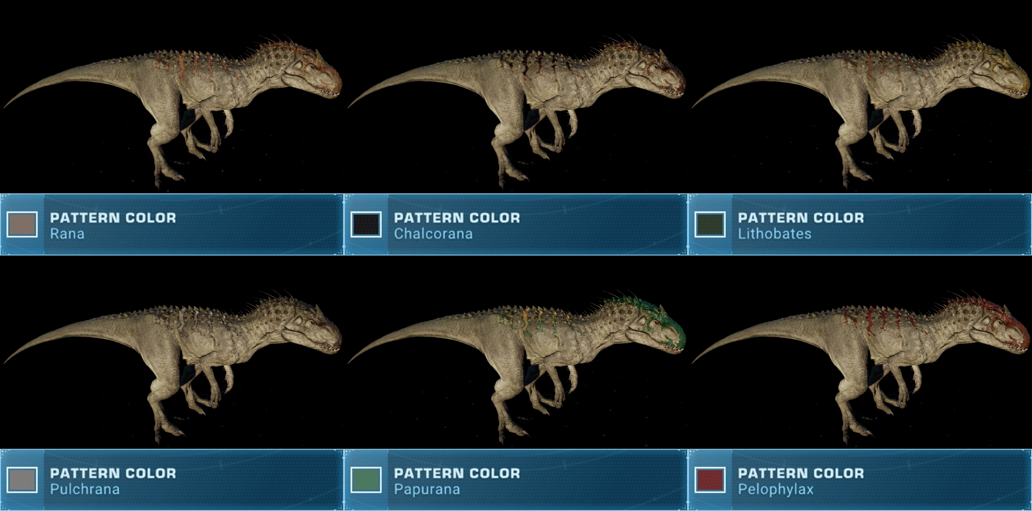Click 'PATTERN COLOR' heading above Chalcorana

tap(457, 218)
